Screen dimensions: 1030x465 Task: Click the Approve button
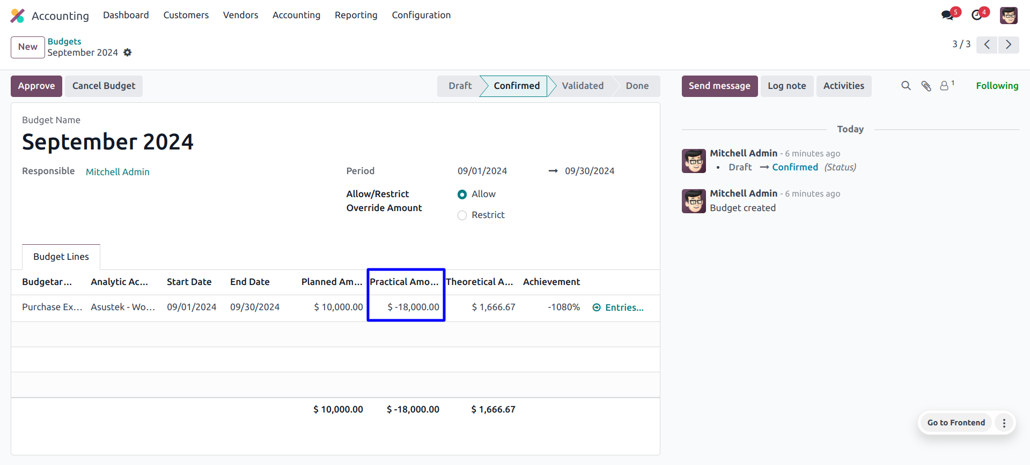tap(36, 86)
